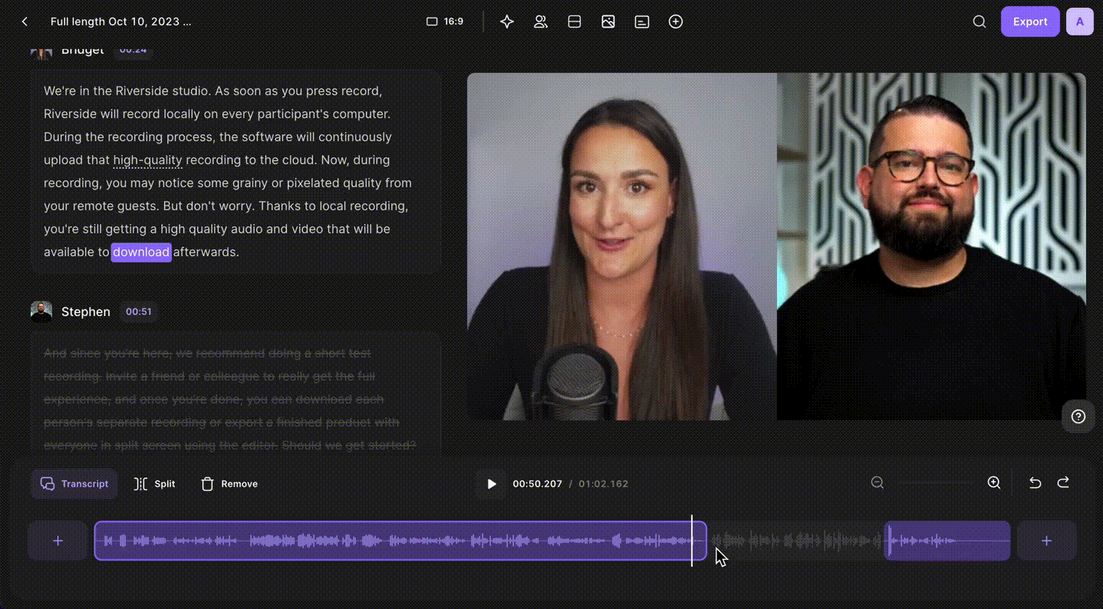Screen dimensions: 1103x609
Task: Open the 16:9 aspect ratio selector
Action: click(x=445, y=21)
